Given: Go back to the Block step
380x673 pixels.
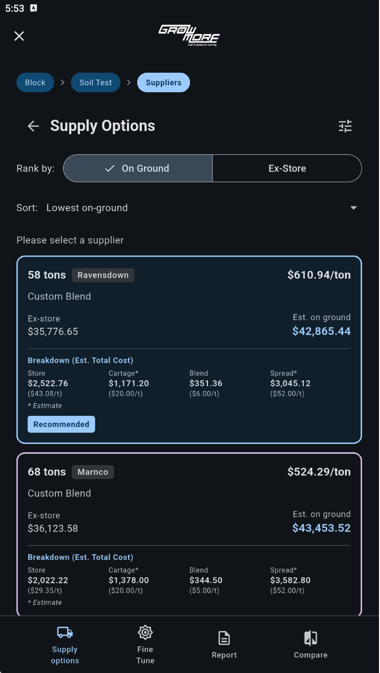Looking at the screenshot, I should click(x=35, y=82).
